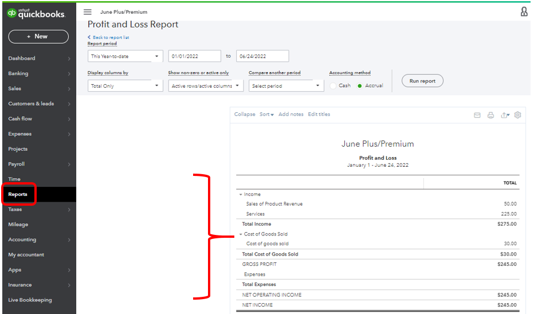The height and width of the screenshot is (314, 534).
Task: Select the Cash accounting method
Action: (x=333, y=86)
